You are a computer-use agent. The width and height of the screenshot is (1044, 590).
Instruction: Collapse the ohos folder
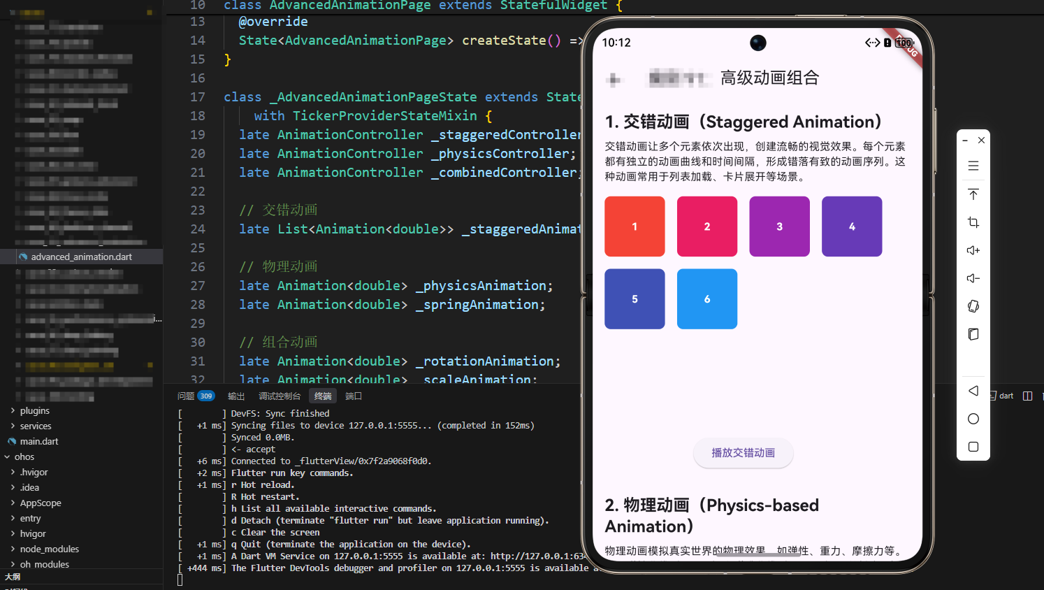[x=7, y=456]
